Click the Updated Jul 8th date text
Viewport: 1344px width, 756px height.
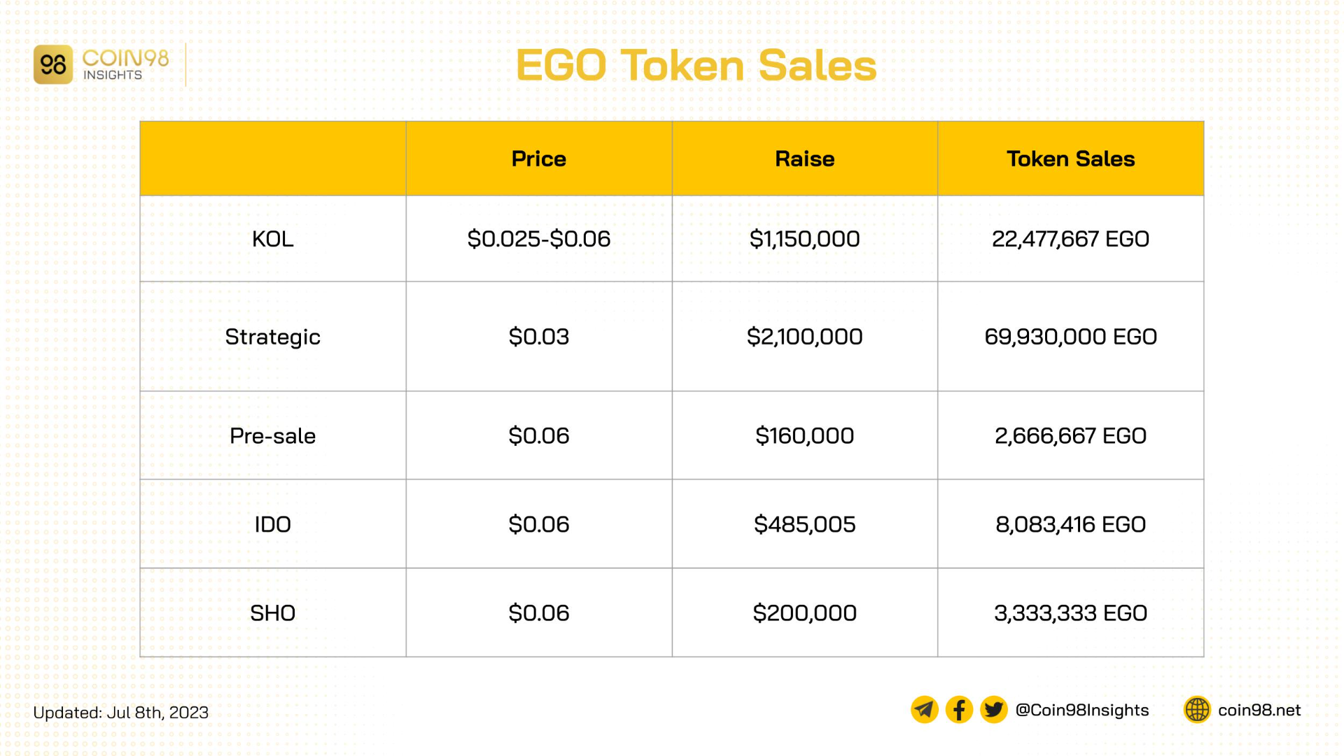point(121,713)
